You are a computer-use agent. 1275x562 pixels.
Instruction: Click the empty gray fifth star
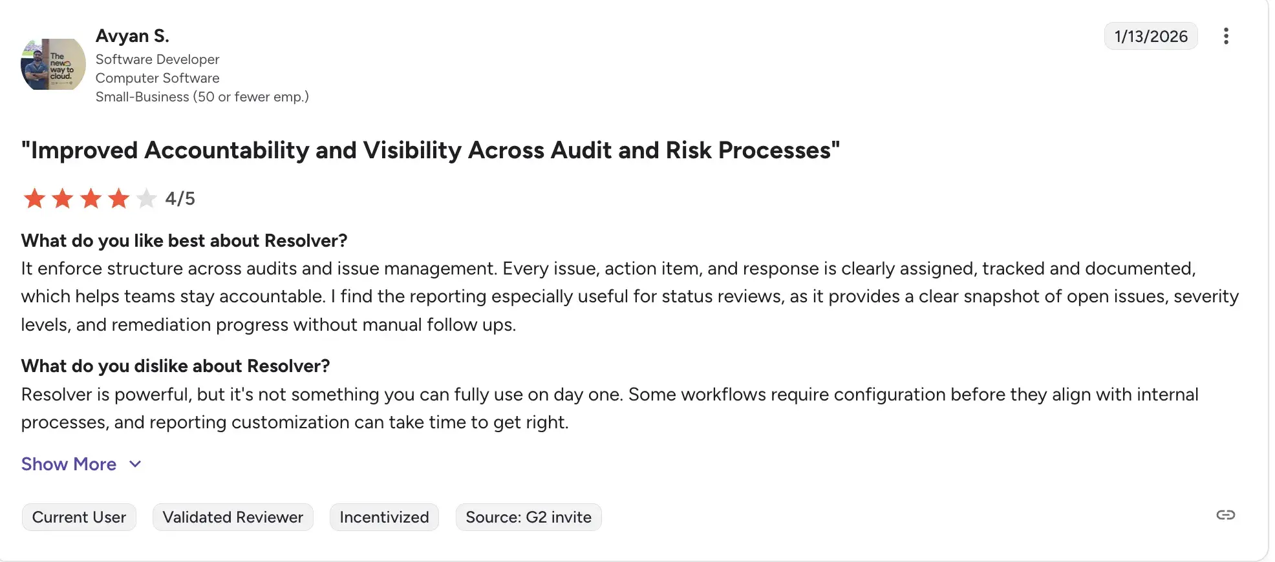147,198
